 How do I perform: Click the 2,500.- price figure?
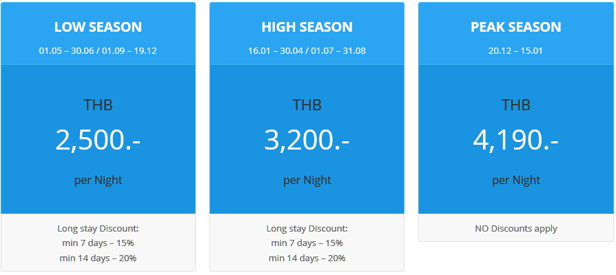98,140
